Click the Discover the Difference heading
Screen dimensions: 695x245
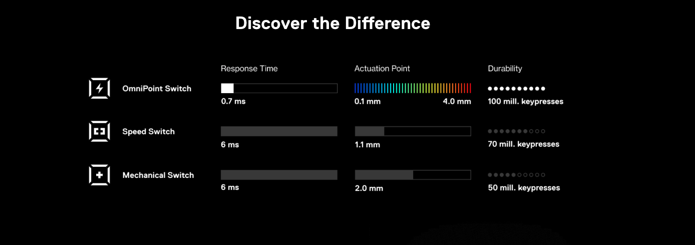(333, 23)
